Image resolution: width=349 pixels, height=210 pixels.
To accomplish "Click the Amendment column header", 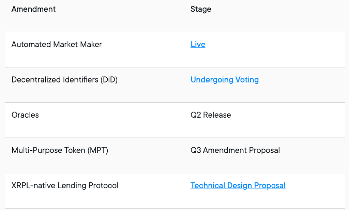I will click(x=34, y=9).
